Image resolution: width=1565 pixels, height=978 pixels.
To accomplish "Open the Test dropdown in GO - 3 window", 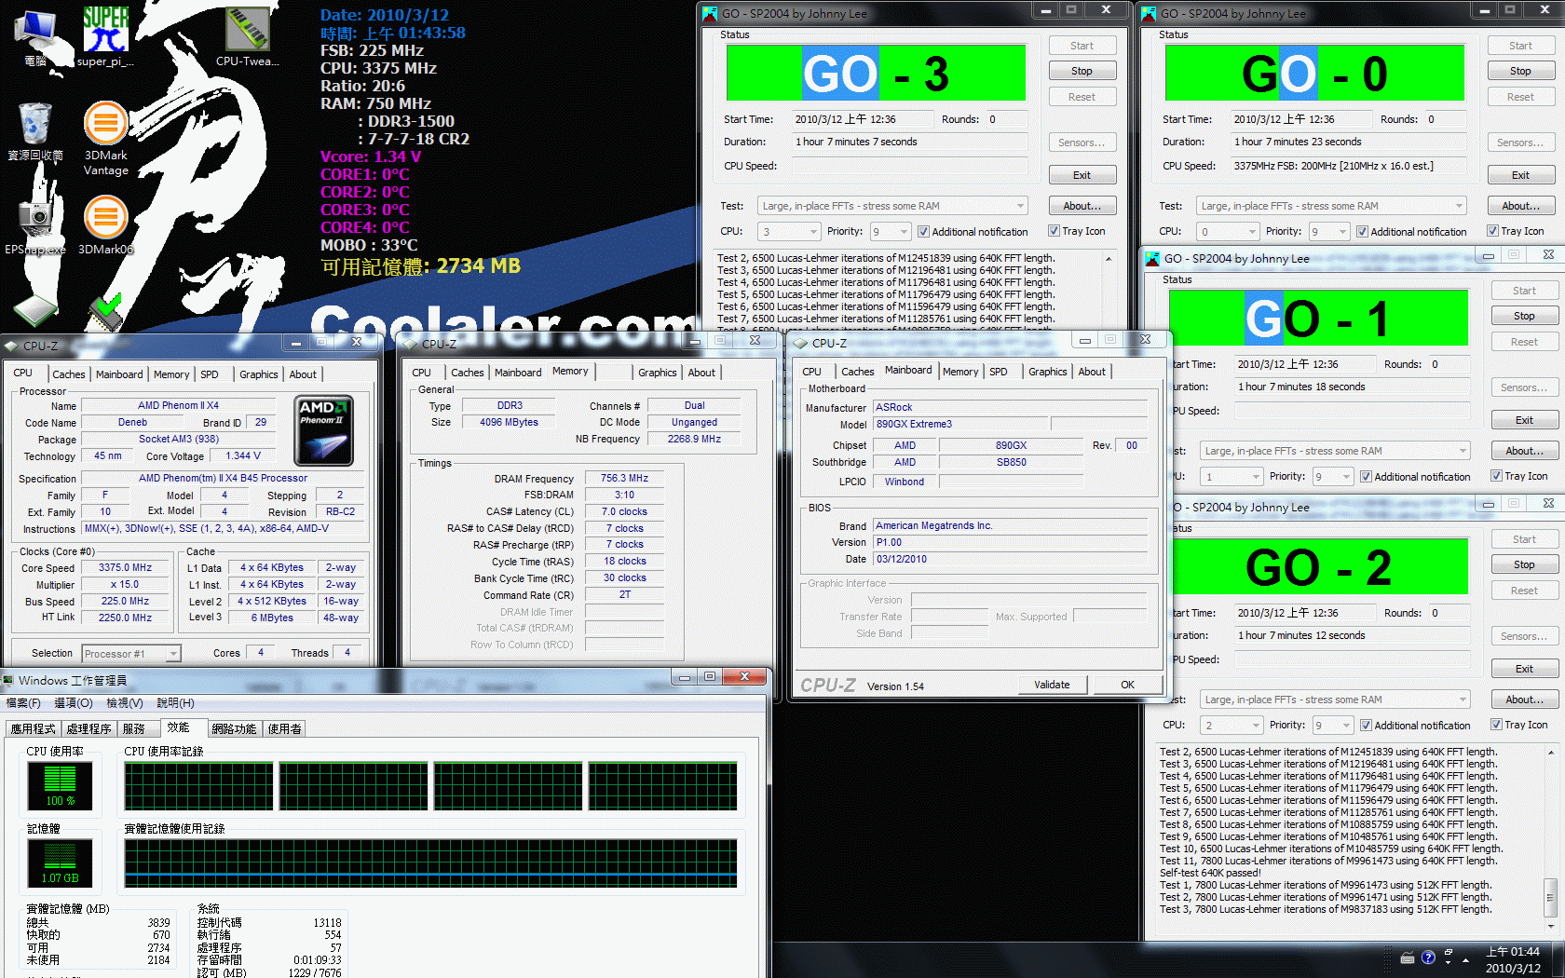I will click(892, 206).
